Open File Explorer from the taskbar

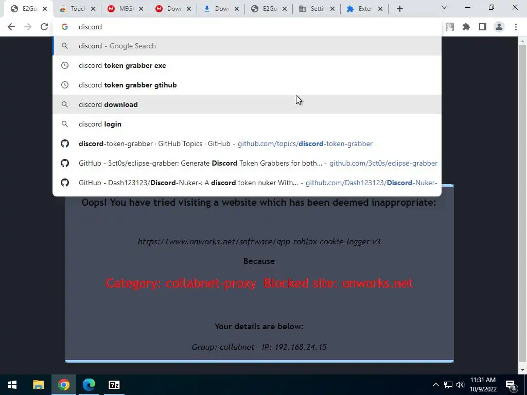38,385
